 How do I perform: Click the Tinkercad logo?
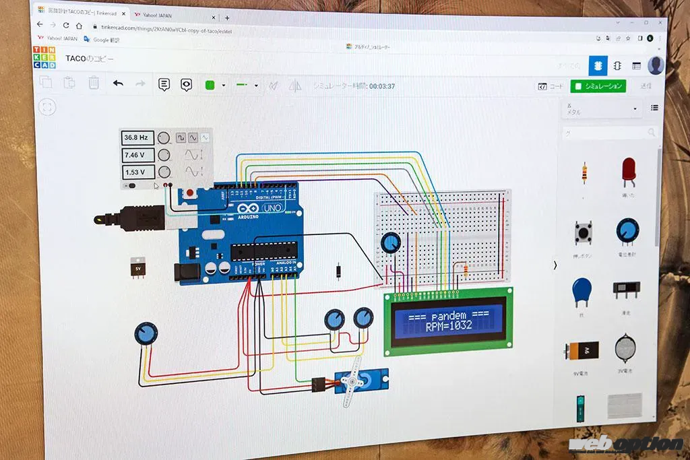pyautogui.click(x=45, y=58)
